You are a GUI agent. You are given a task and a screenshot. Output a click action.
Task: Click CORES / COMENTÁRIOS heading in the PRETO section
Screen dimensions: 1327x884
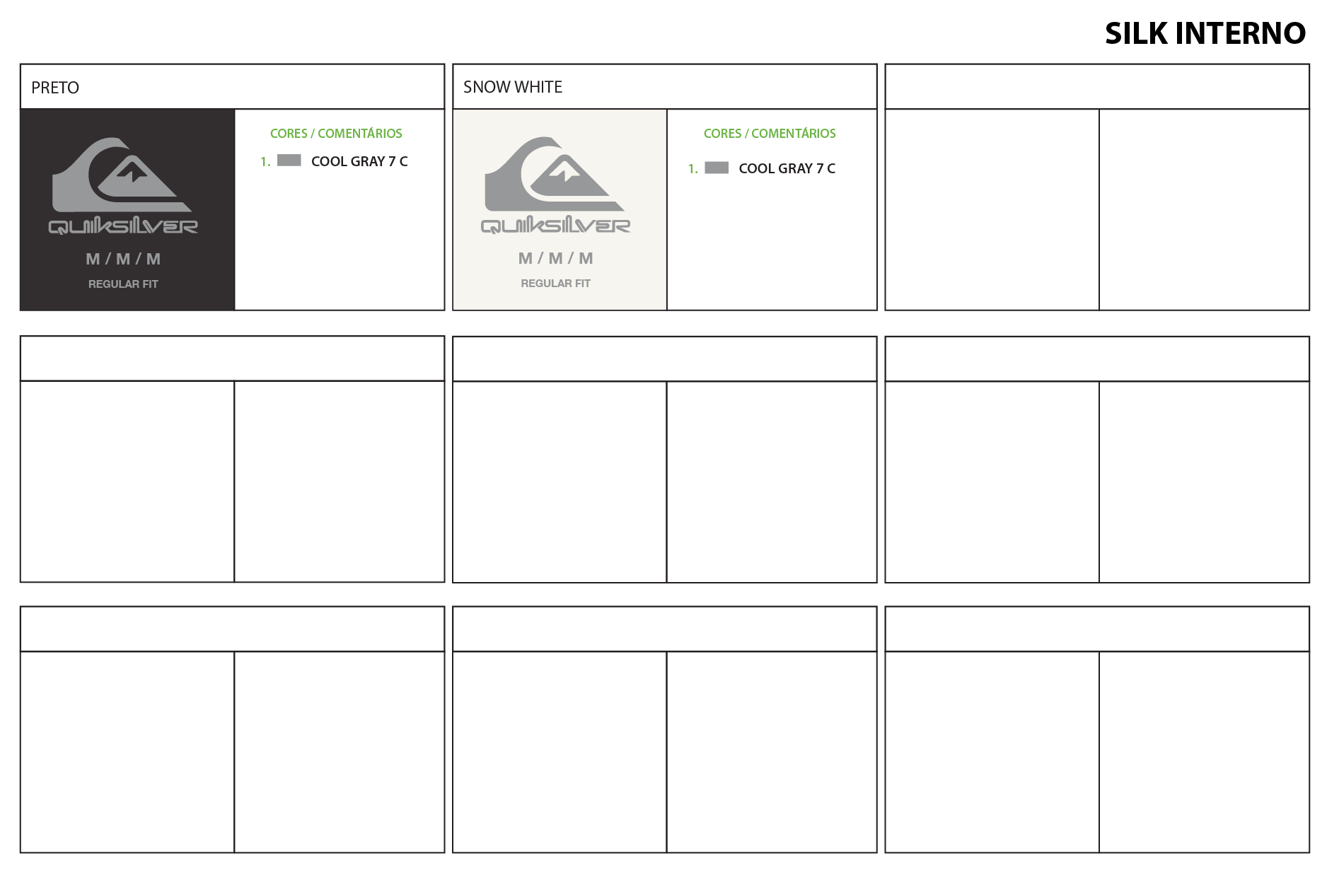(x=336, y=133)
